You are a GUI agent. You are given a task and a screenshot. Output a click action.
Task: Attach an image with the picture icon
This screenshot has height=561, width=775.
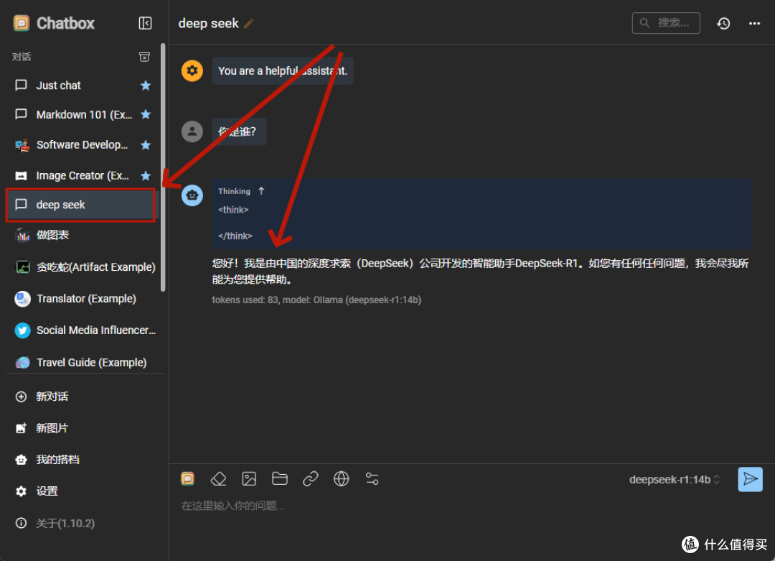[249, 479]
